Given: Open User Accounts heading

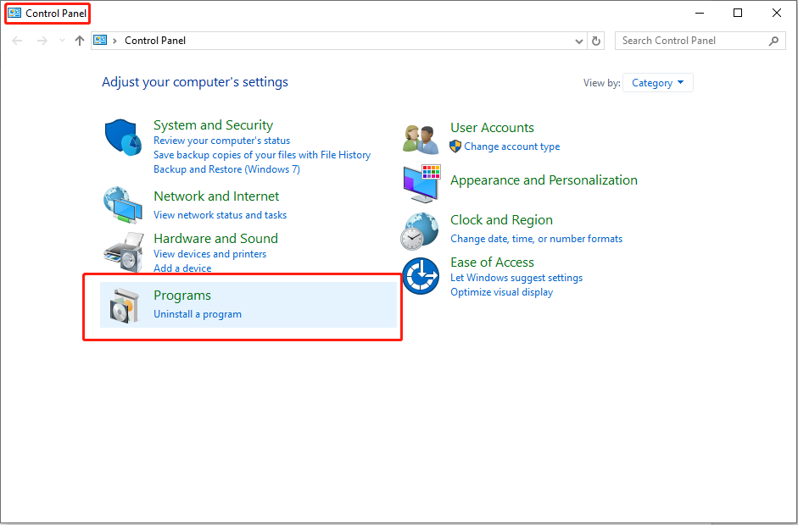Looking at the screenshot, I should pyautogui.click(x=492, y=128).
